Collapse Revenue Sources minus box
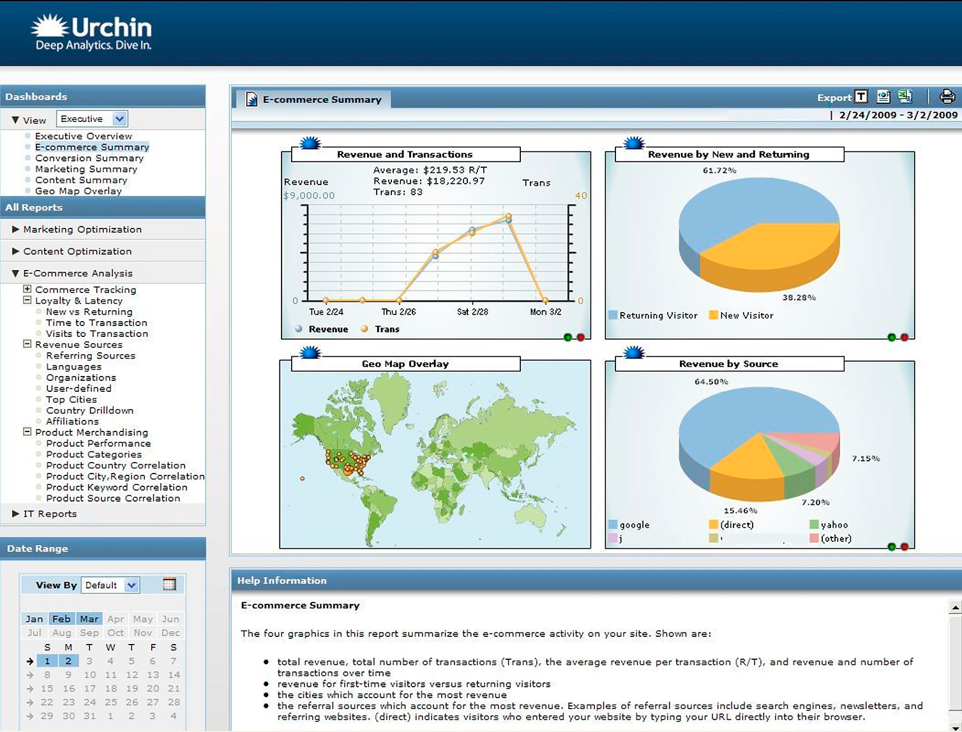This screenshot has width=962, height=732. tap(27, 344)
